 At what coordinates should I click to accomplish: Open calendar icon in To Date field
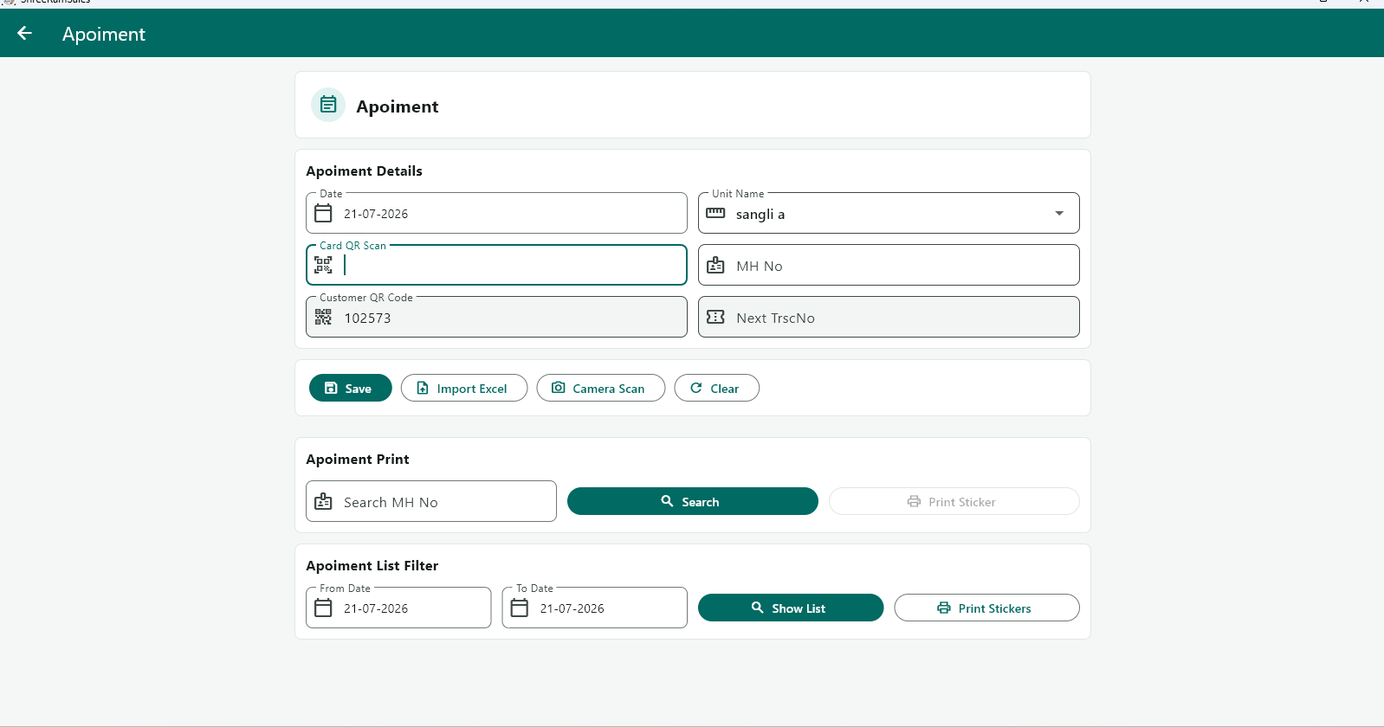(519, 608)
